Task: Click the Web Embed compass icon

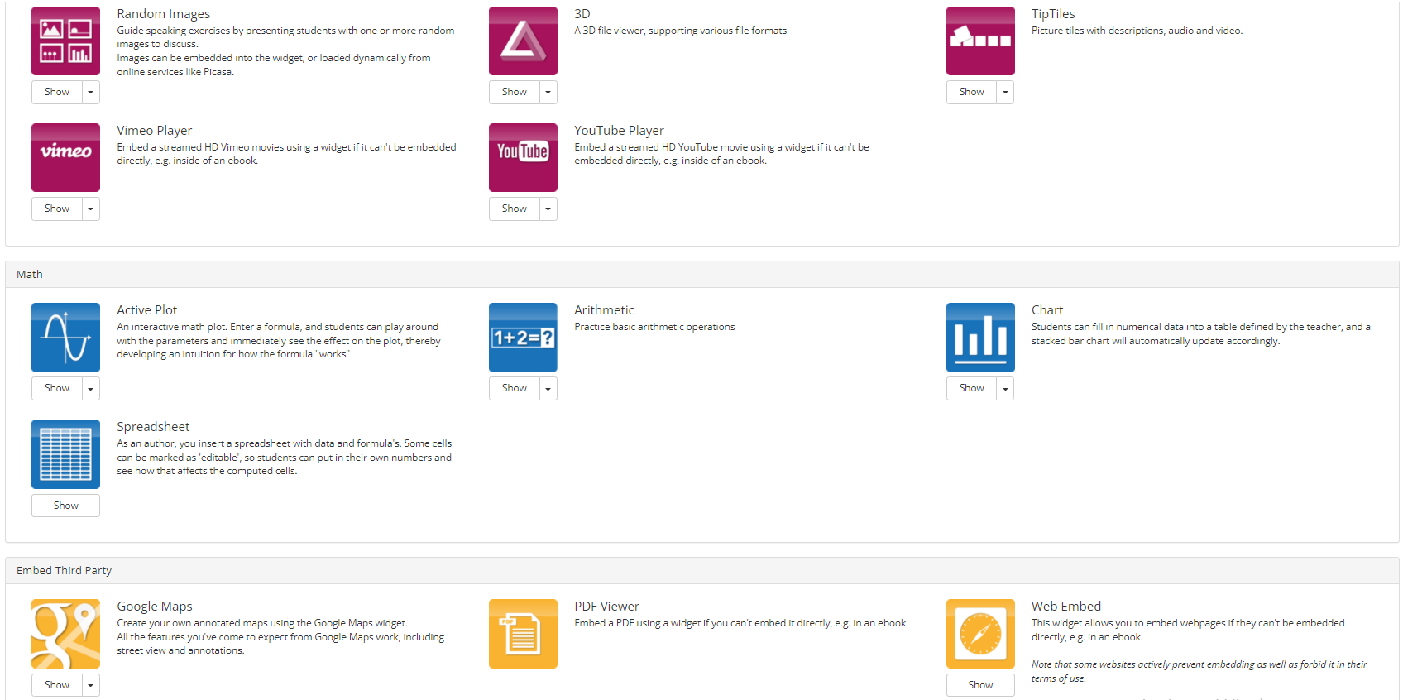Action: 980,634
